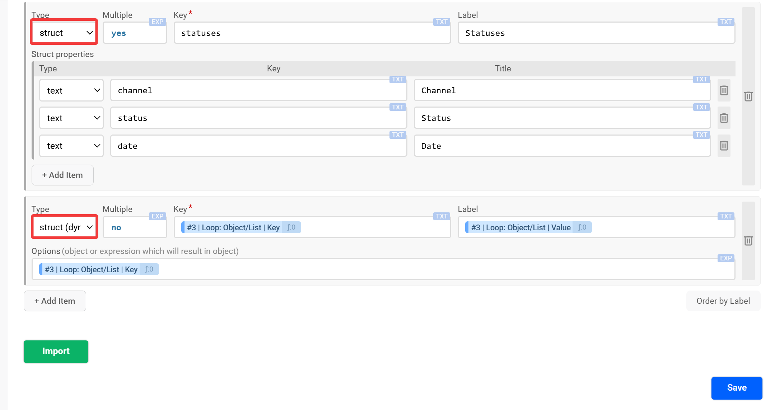Toggle the Multiple 'yes' field
The image size is (775, 410).
click(135, 33)
